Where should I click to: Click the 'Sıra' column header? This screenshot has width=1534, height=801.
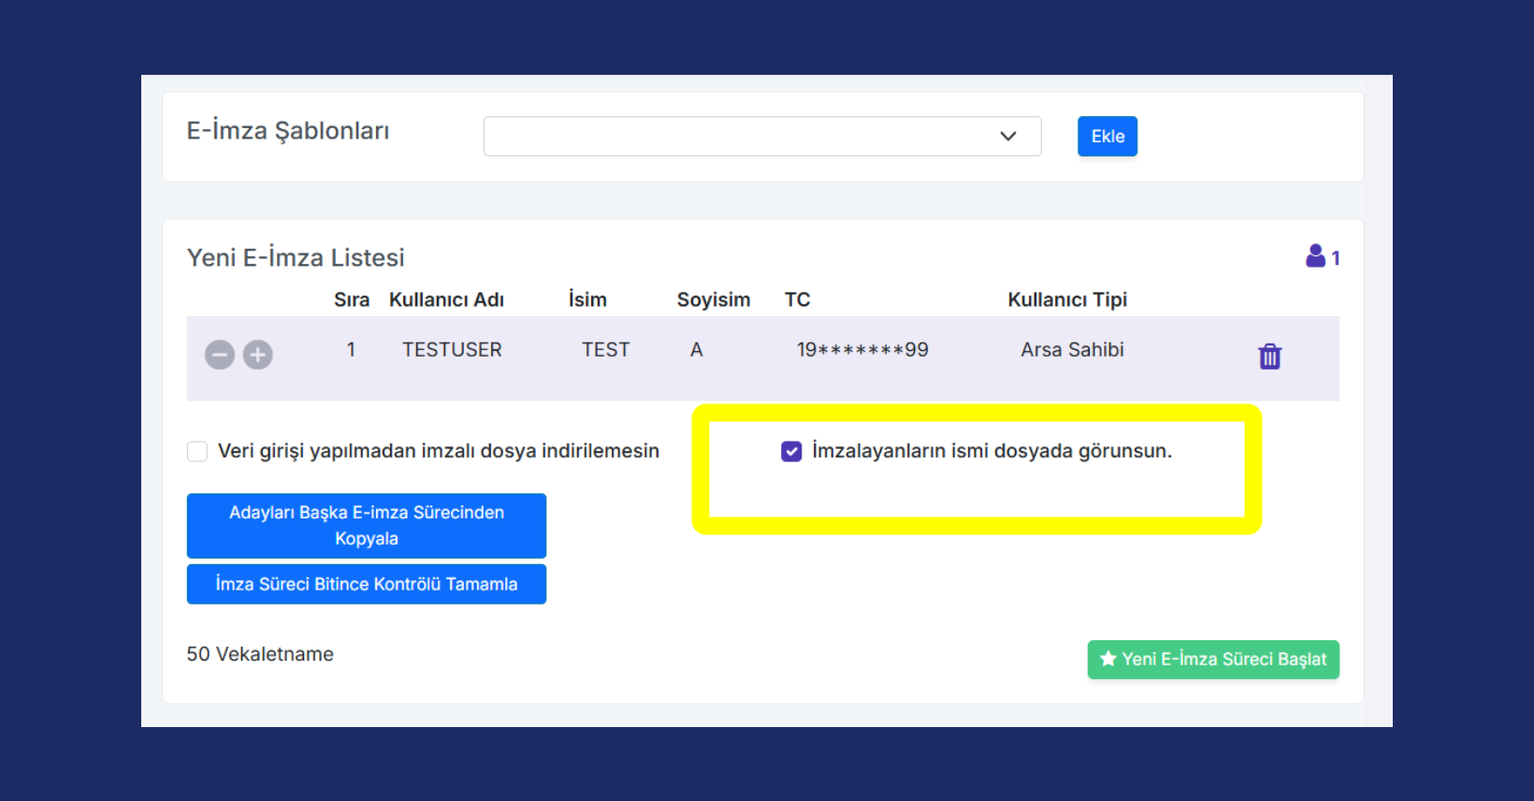(x=352, y=299)
